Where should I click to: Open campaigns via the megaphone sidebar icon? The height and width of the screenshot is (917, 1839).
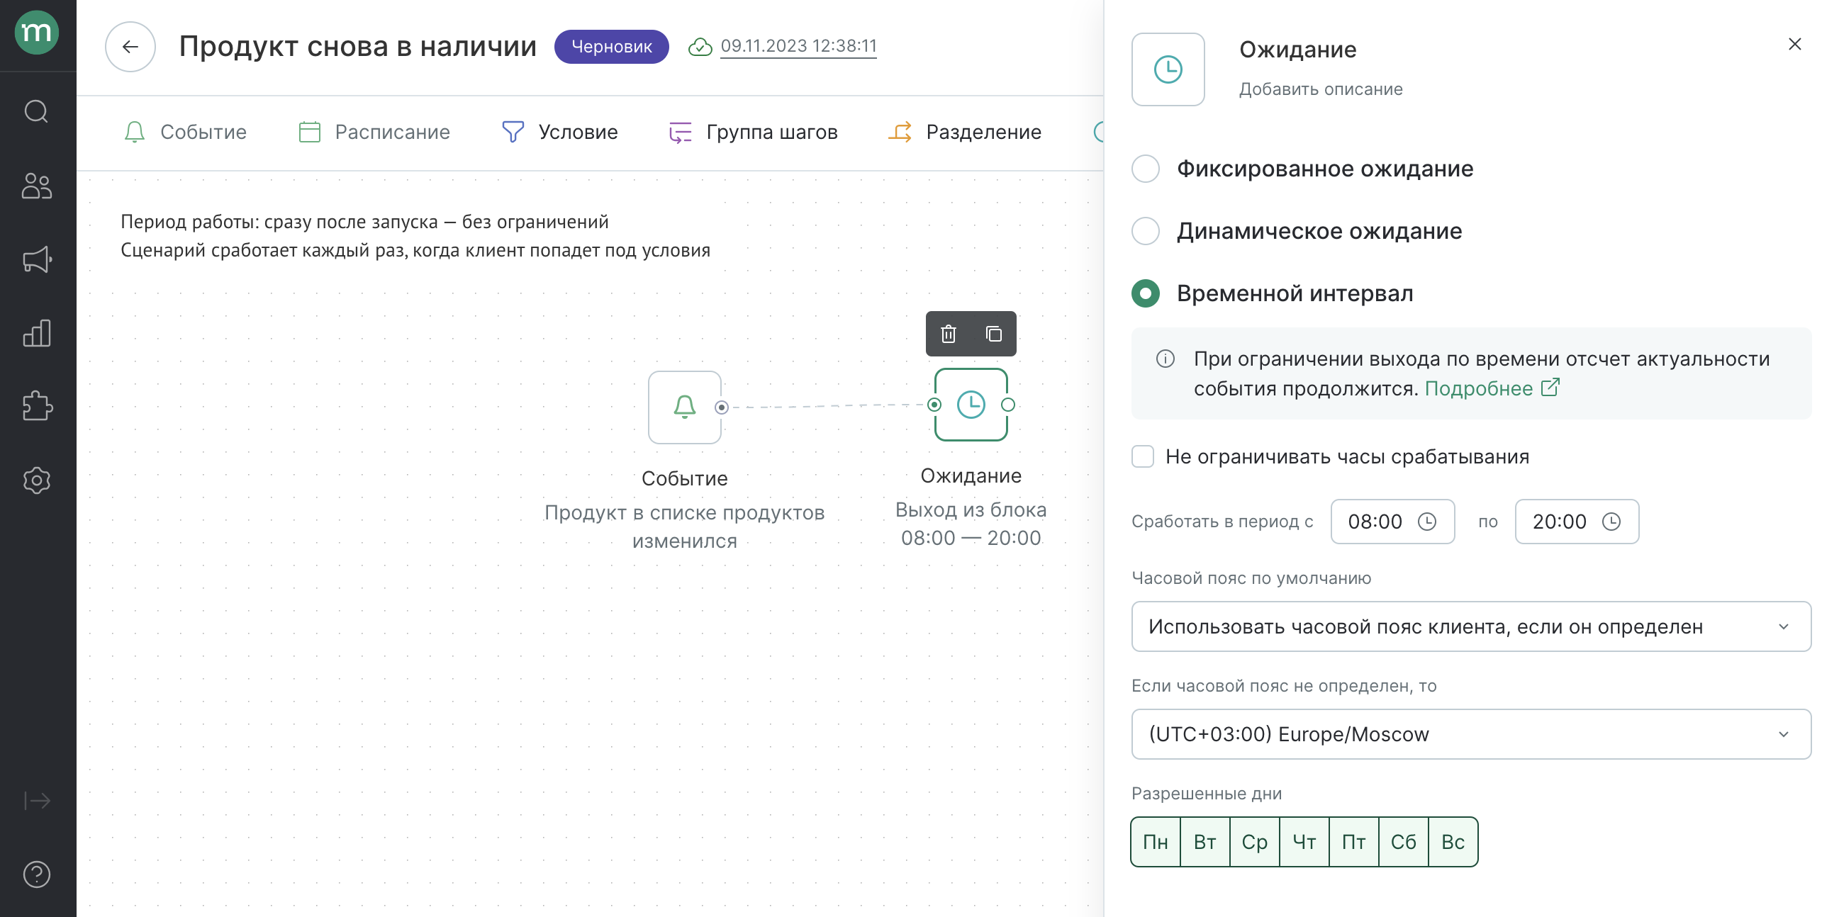[x=37, y=260]
